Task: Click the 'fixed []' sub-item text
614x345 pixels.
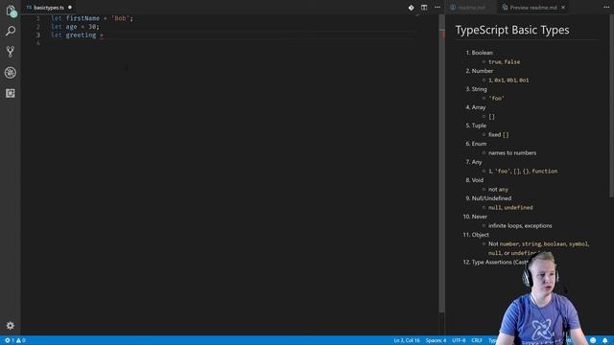Action: 499,134
